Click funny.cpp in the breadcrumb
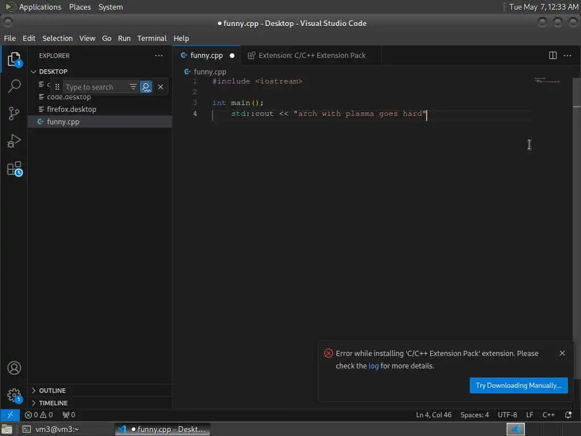The width and height of the screenshot is (581, 436). pyautogui.click(x=210, y=72)
